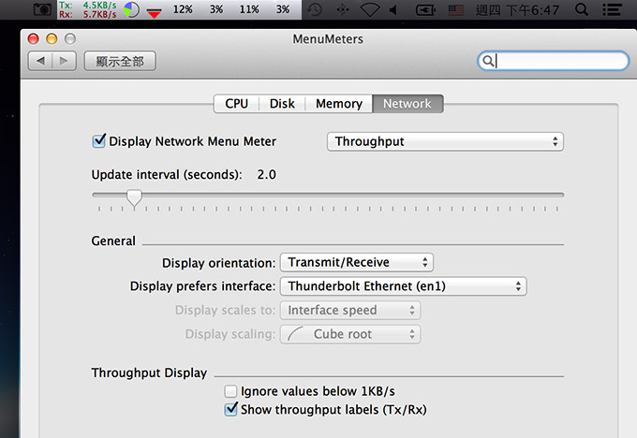Switch to the Disk tab

click(x=282, y=104)
